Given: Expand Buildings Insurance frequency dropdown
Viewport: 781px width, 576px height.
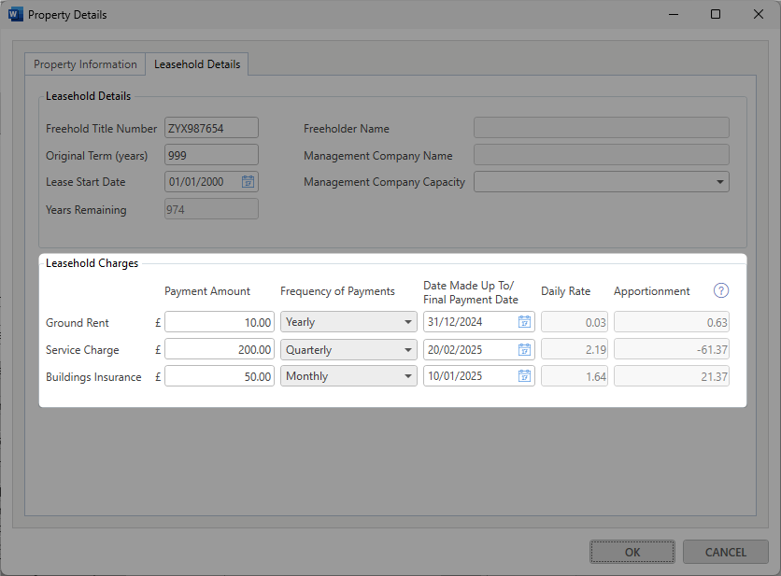Looking at the screenshot, I should point(408,377).
